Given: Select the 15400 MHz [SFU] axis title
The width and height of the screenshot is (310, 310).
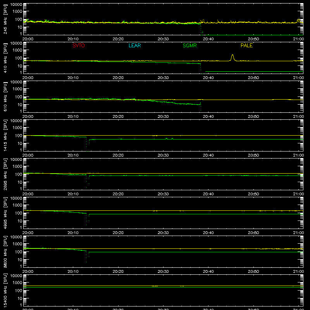Looking at the screenshot, I should tap(5, 290).
